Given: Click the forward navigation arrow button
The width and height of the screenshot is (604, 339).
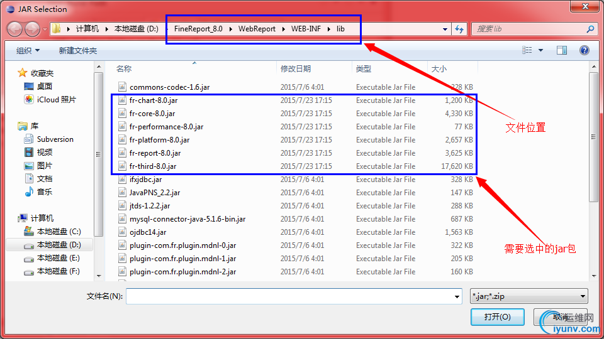Looking at the screenshot, I should click(x=32, y=29).
